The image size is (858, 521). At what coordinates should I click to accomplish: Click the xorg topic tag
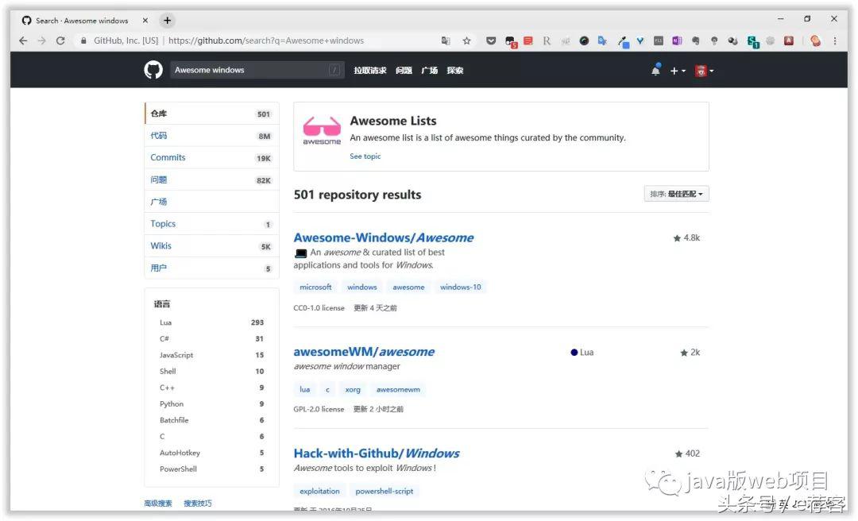tap(353, 389)
